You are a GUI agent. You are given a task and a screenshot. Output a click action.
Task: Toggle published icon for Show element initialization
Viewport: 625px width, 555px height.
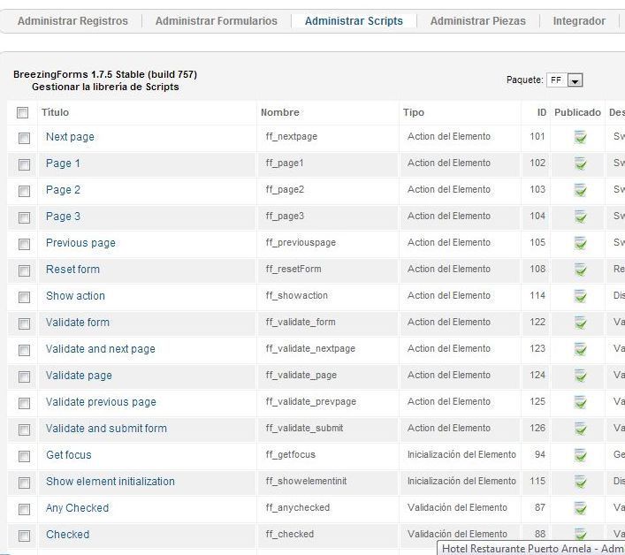(x=580, y=482)
